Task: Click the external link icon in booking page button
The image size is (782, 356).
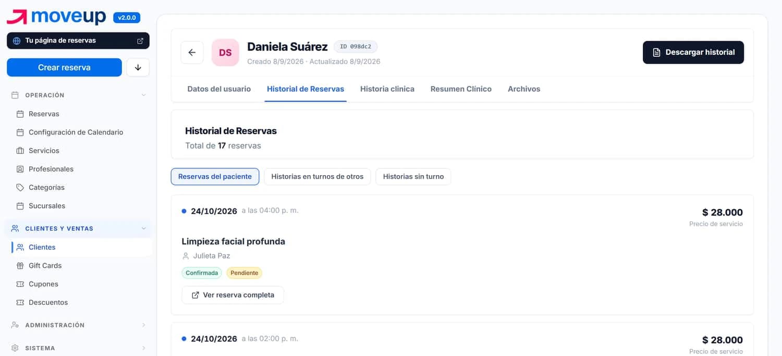Action: click(140, 41)
